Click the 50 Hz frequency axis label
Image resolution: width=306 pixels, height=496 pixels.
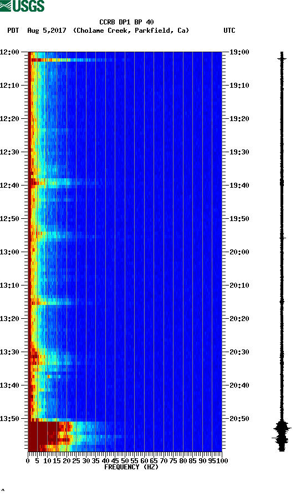pyautogui.click(x=125, y=461)
